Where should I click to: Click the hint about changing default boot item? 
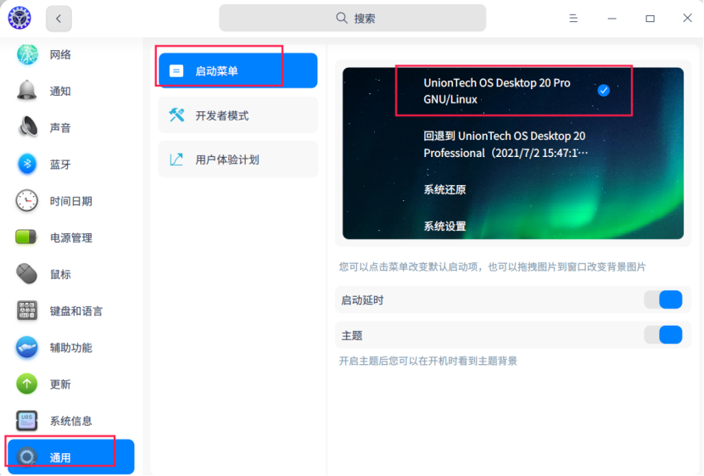(x=492, y=266)
